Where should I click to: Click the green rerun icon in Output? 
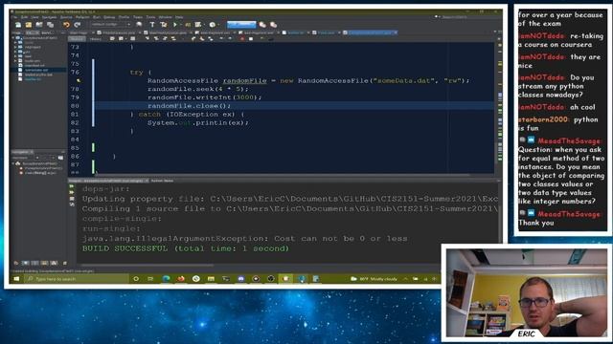[x=72, y=187]
